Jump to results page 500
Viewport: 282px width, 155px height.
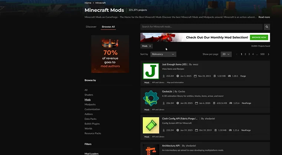(262, 54)
